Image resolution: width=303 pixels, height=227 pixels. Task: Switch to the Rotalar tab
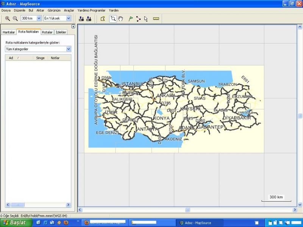(x=47, y=32)
